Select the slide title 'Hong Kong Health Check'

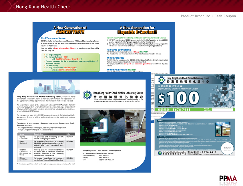[43, 7]
